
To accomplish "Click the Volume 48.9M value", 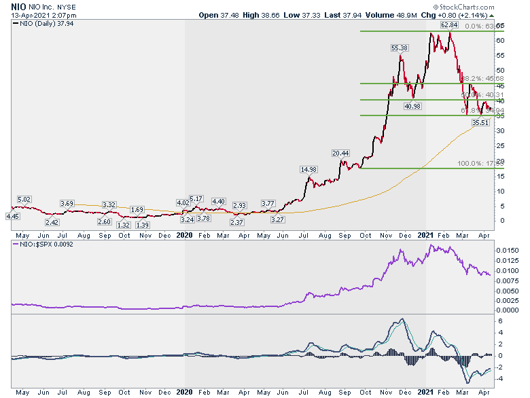I will [x=391, y=15].
